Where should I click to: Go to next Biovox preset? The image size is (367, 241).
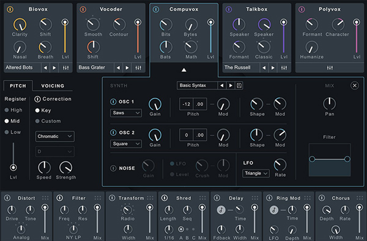coord(54,68)
